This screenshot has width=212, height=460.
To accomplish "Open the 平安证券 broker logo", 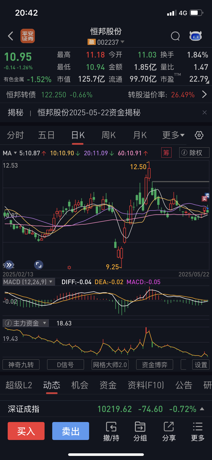I will coord(28,36).
